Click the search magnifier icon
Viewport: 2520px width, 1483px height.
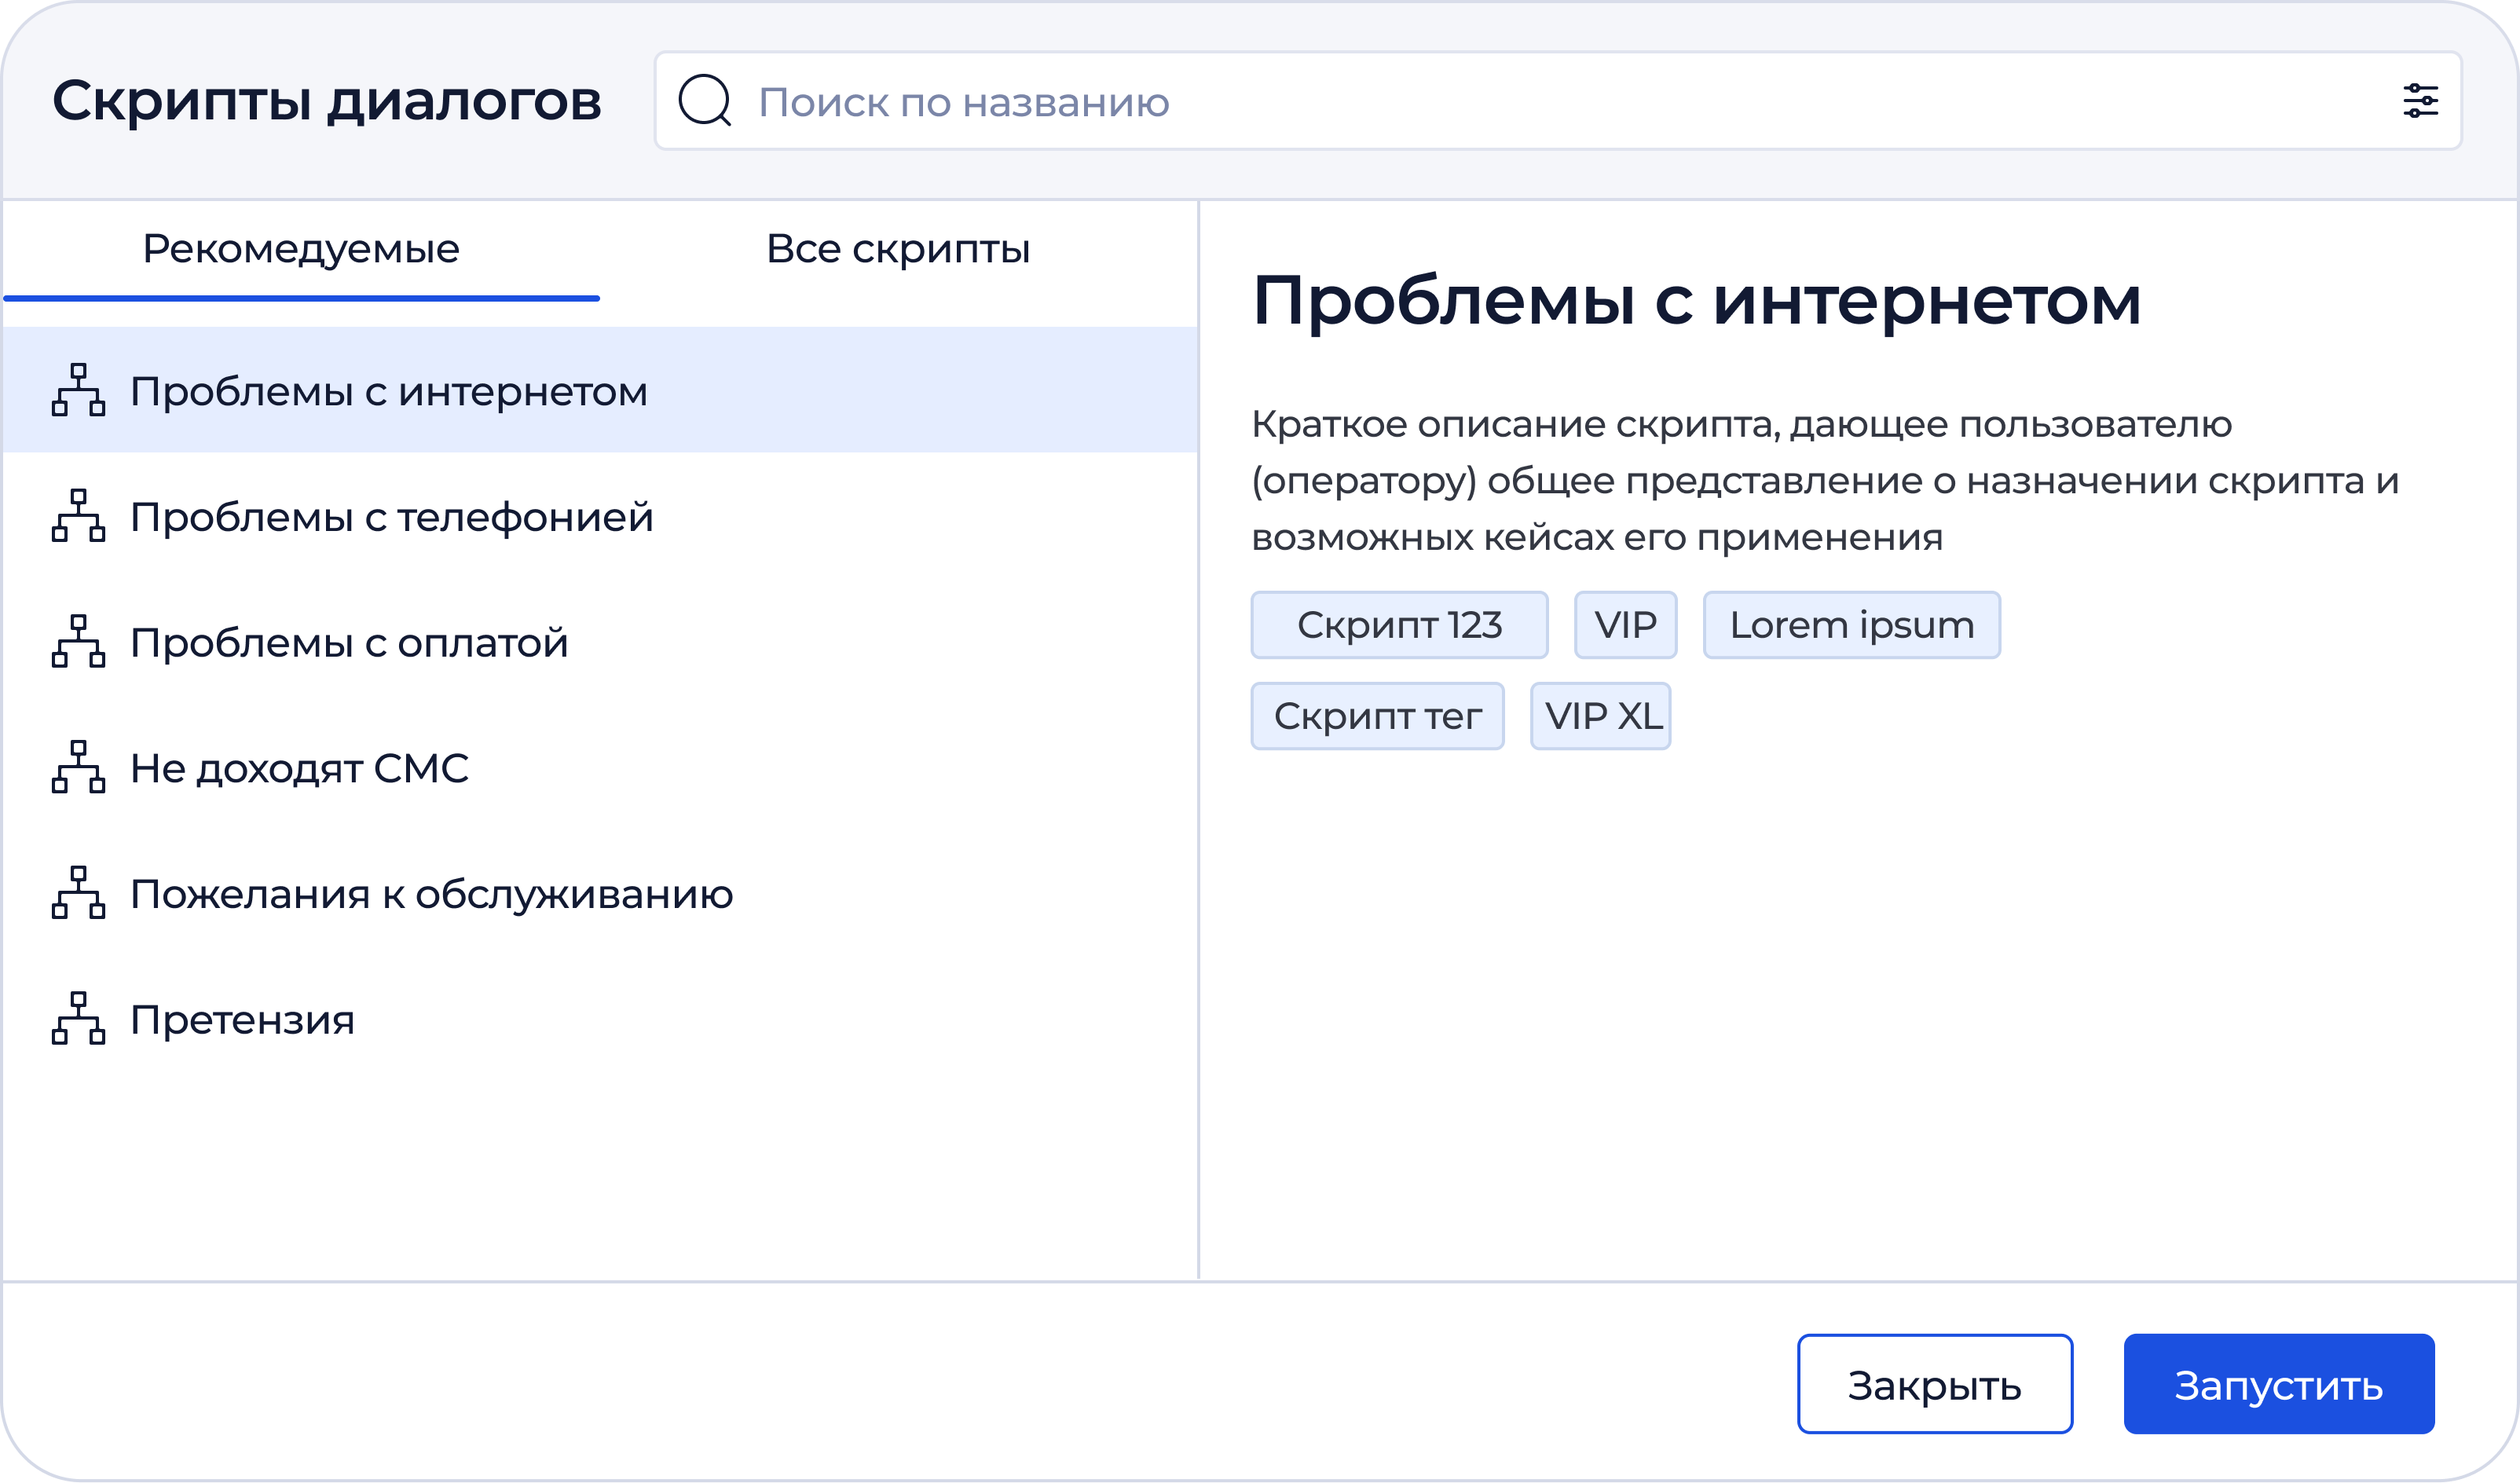(705, 100)
